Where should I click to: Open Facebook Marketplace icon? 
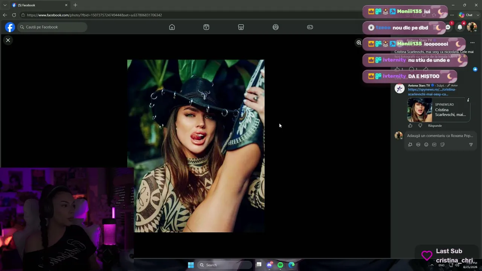pos(241,27)
